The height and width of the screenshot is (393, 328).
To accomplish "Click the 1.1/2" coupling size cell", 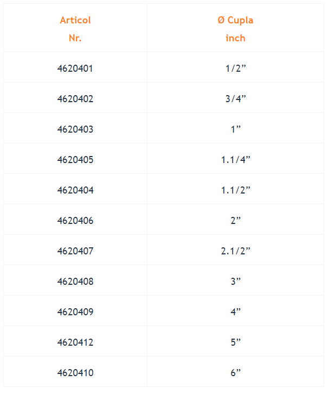I will pyautogui.click(x=235, y=190).
